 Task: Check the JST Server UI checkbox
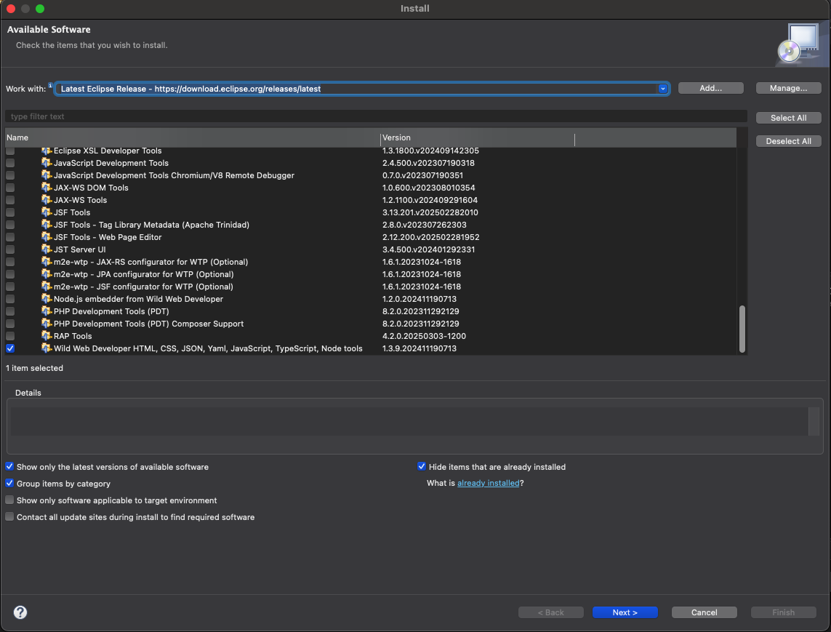[x=10, y=249]
